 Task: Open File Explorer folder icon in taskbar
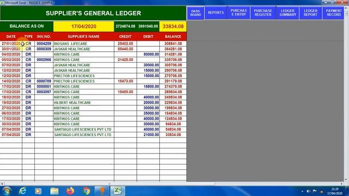pos(54,191)
